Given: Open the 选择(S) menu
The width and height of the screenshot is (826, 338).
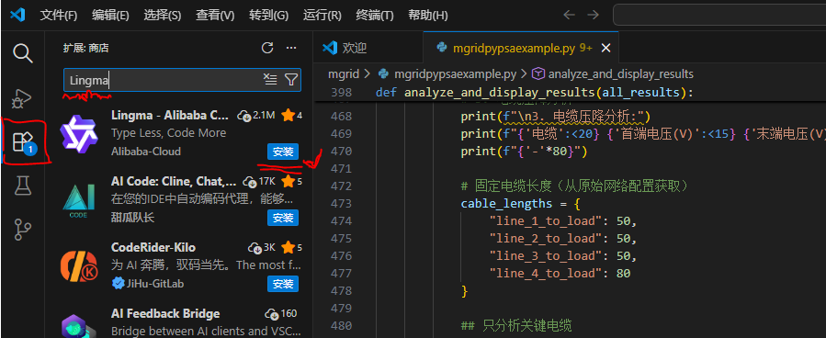Looking at the screenshot, I should coord(163,16).
